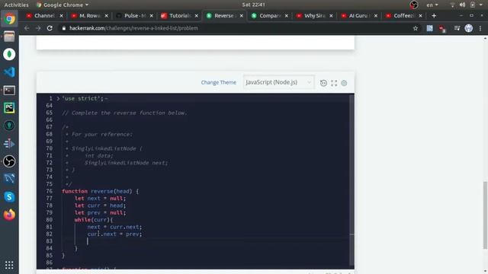Screen dimensions: 488x274
Task: Switch to M. Rowa tab
Action: (89, 15)
